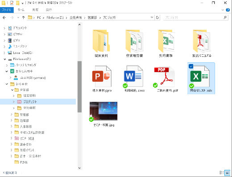Screen dimensions: 232x177
Task: Click the help question mark icon
Action: (x=228, y=10)
